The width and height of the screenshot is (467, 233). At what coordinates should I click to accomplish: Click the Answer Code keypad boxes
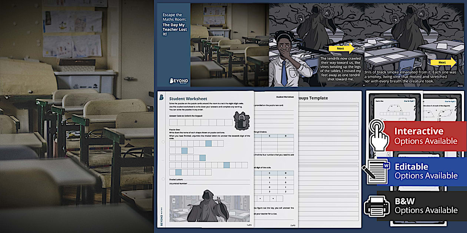click(x=201, y=122)
